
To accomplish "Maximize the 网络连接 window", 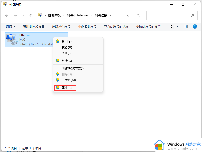I will click(x=183, y=4).
